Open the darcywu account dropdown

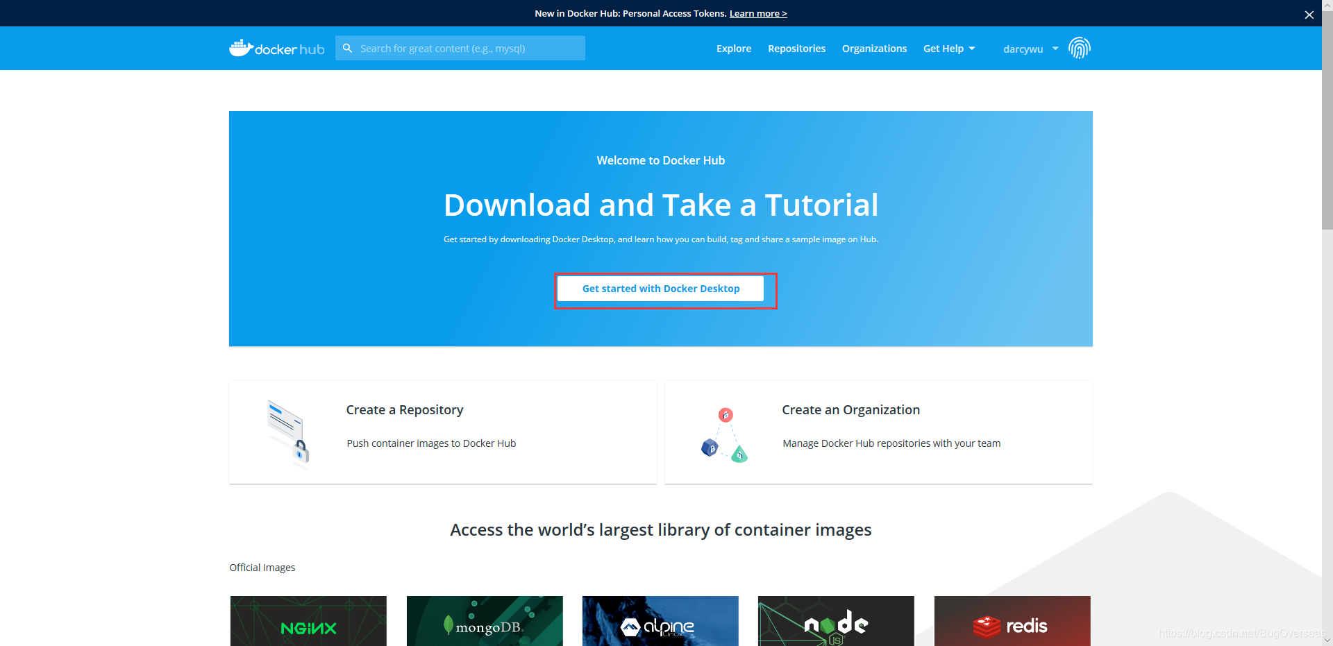[x=1030, y=49]
